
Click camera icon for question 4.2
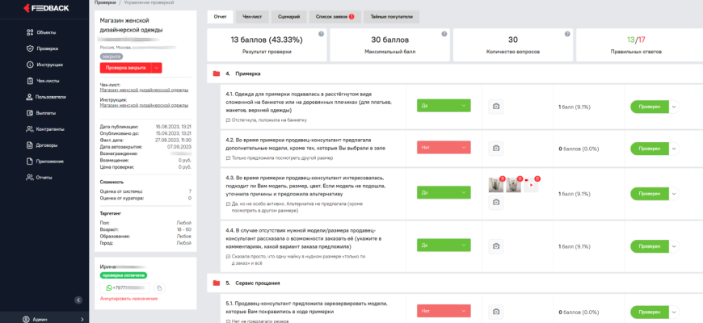coord(496,148)
